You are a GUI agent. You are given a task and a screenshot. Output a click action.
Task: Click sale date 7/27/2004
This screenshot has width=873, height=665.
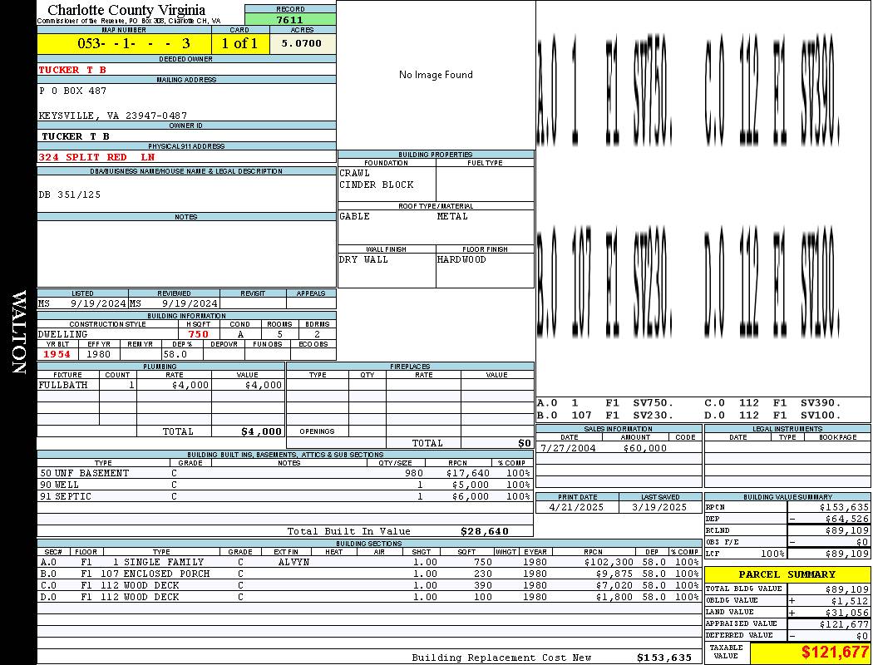[568, 449]
